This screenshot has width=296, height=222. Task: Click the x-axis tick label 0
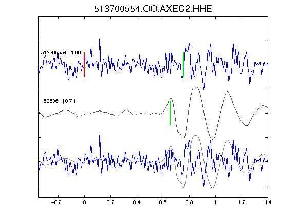tap(84, 202)
